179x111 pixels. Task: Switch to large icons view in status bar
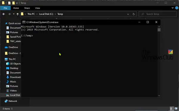(176, 109)
